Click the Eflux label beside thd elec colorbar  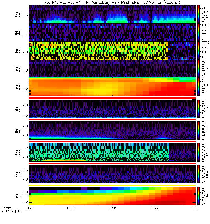click(207, 69)
